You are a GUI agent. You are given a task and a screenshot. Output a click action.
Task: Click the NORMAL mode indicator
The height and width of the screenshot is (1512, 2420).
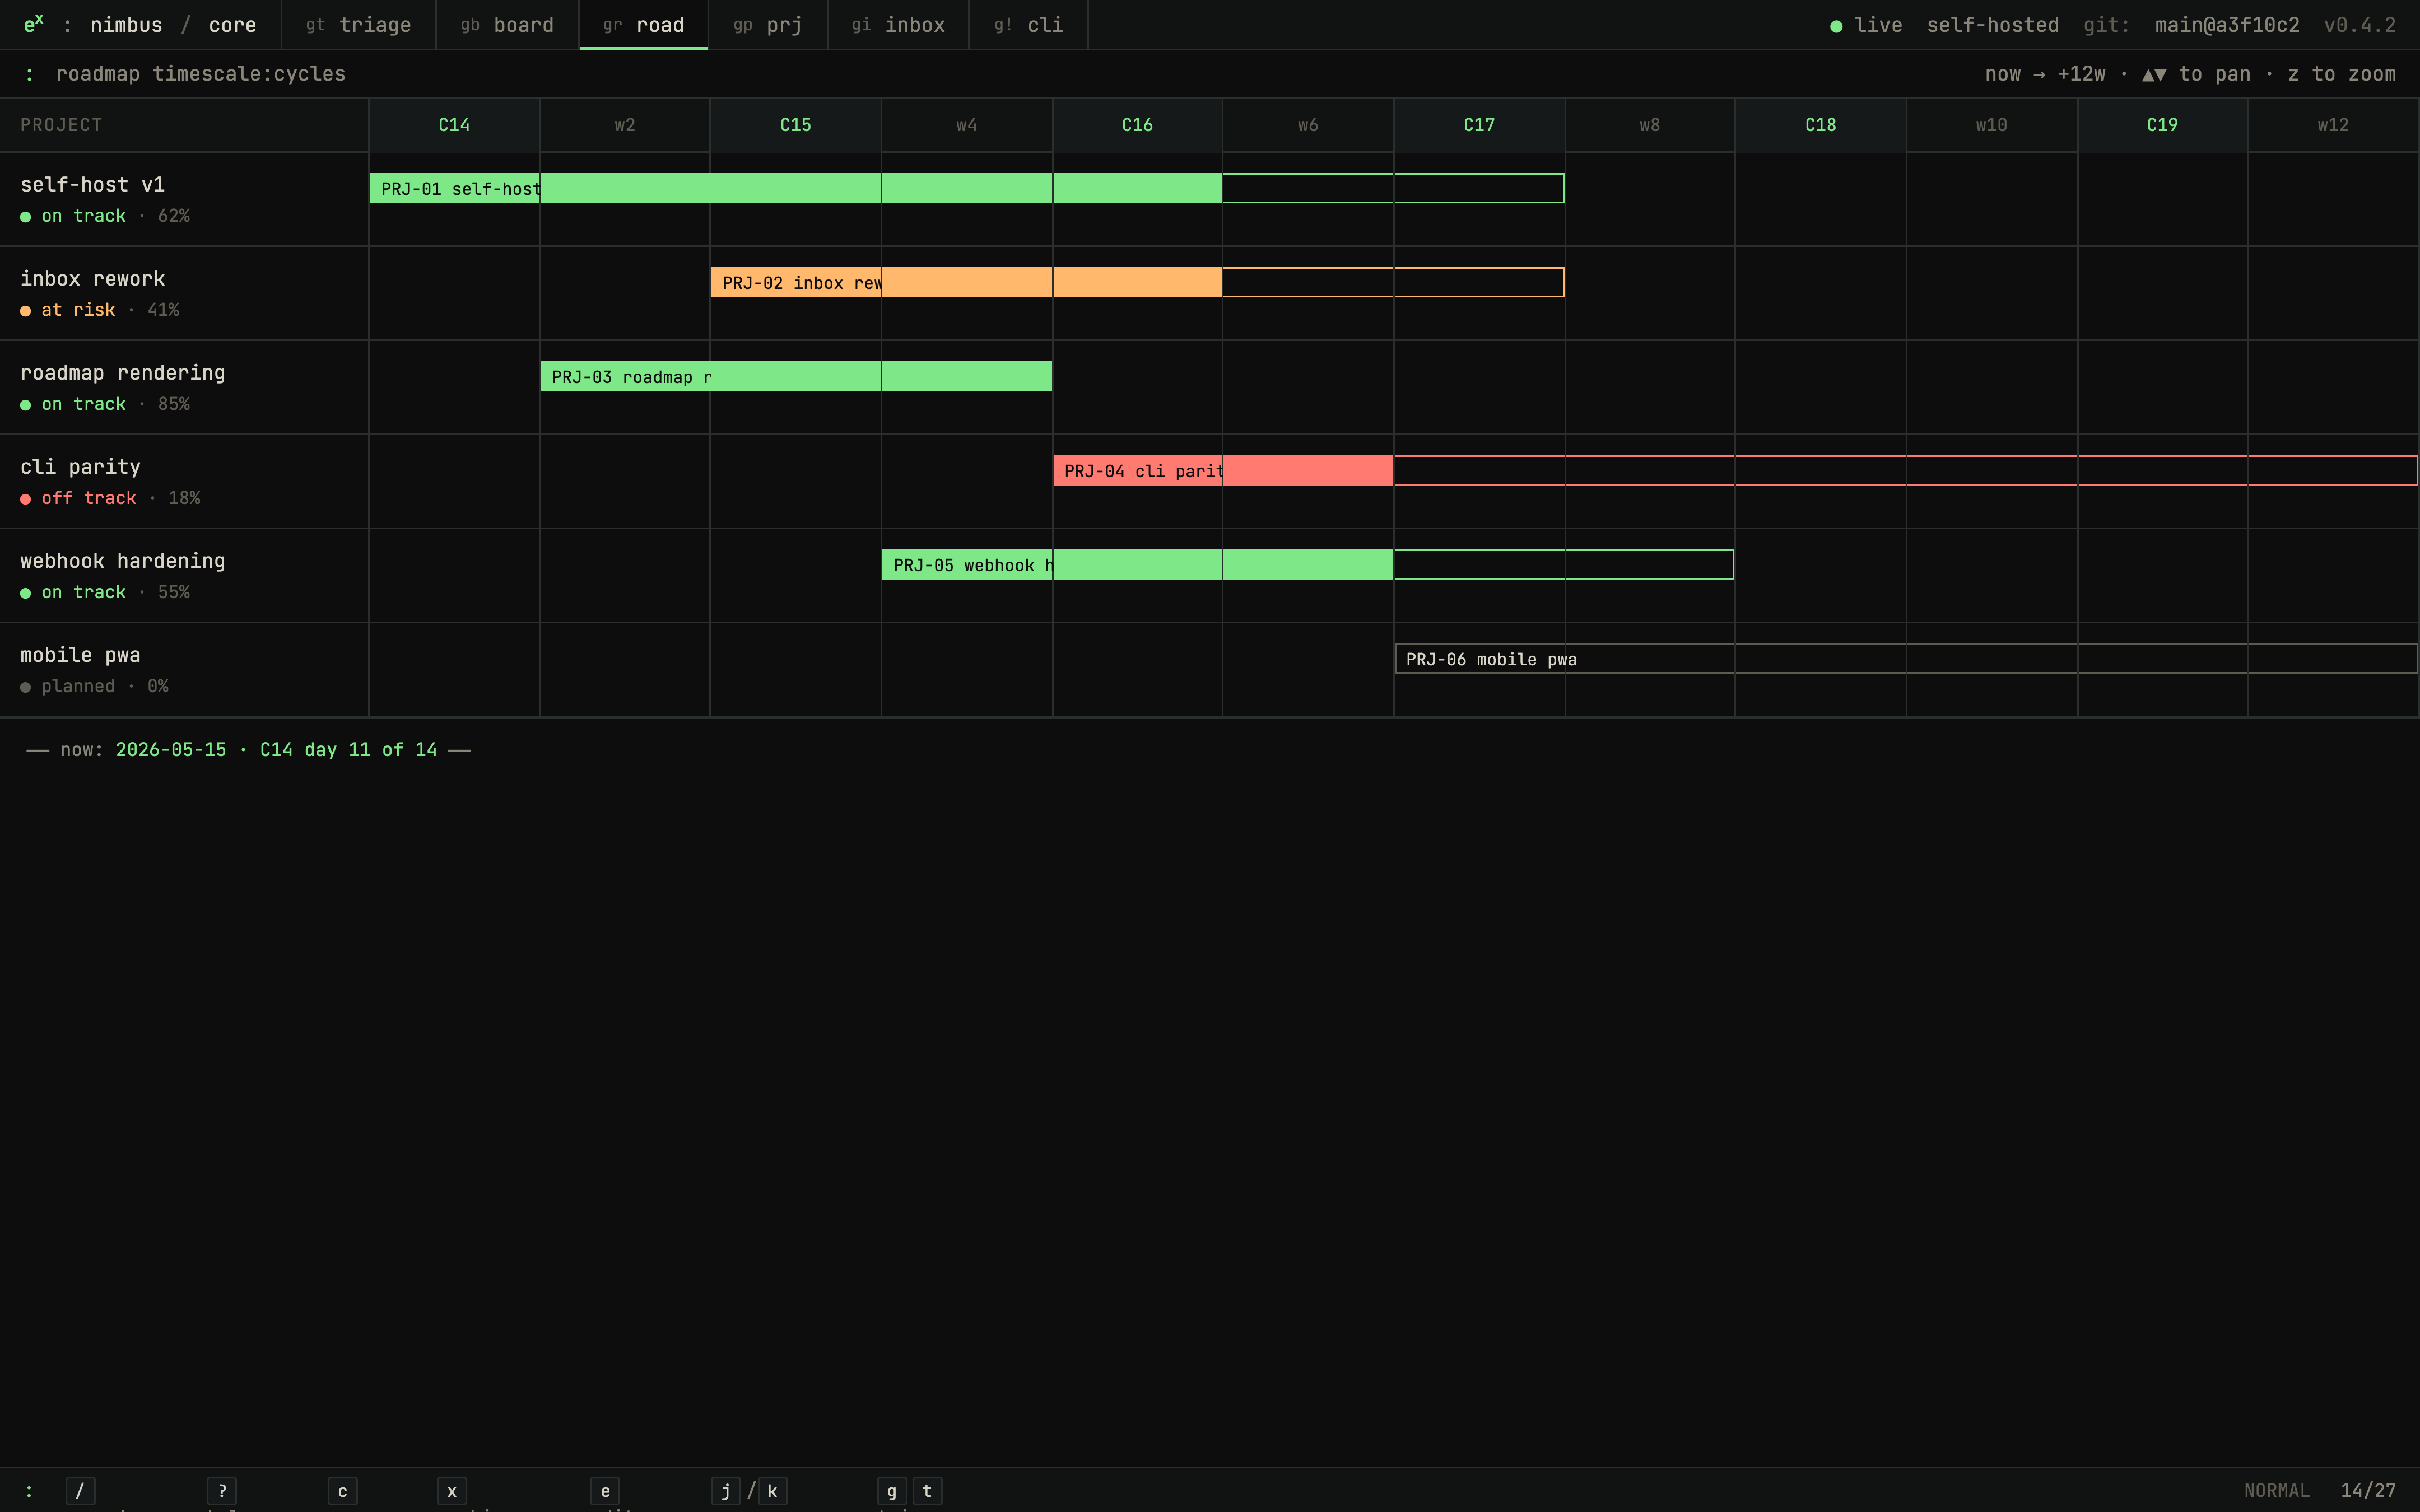pyautogui.click(x=2277, y=1491)
